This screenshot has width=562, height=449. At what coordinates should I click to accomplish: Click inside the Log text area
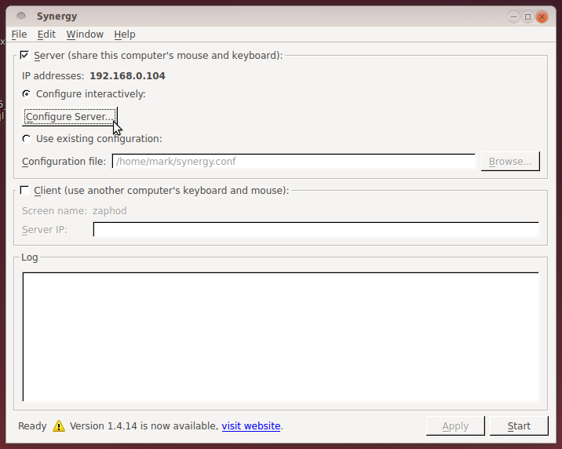tap(281, 337)
